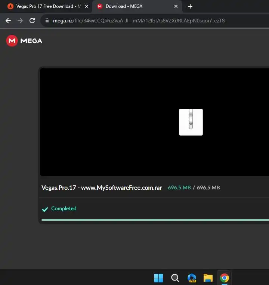The height and width of the screenshot is (285, 269).
Task: Launch Microsoft Edge PRE from taskbar
Action: click(192, 278)
